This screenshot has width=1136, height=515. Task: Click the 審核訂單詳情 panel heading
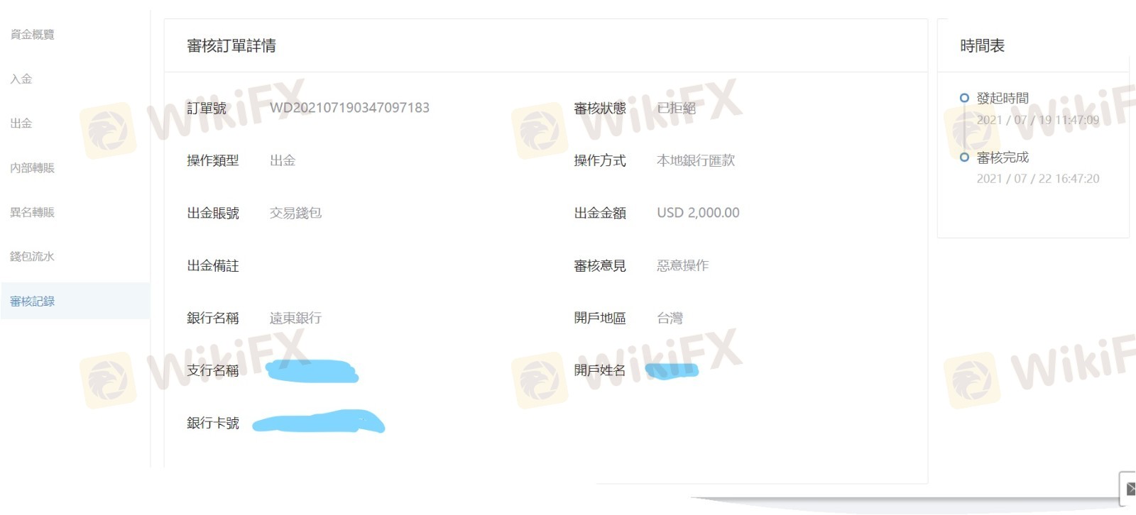pos(231,46)
